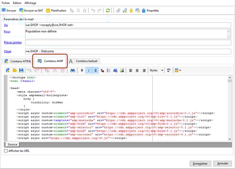Click the editor toolbar copy icon
This screenshot has height=169, width=235.
(x=47, y=70)
